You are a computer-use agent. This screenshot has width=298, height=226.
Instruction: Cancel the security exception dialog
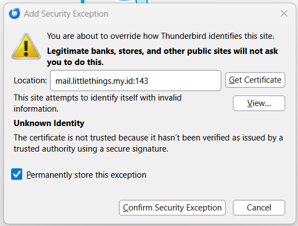tap(259, 208)
